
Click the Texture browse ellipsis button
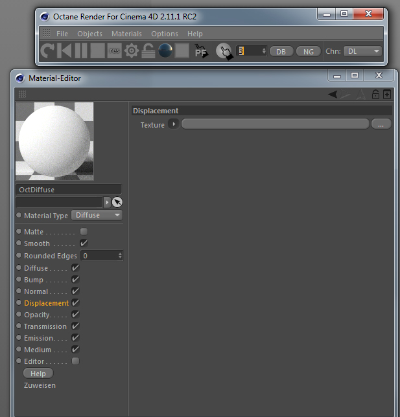point(381,124)
